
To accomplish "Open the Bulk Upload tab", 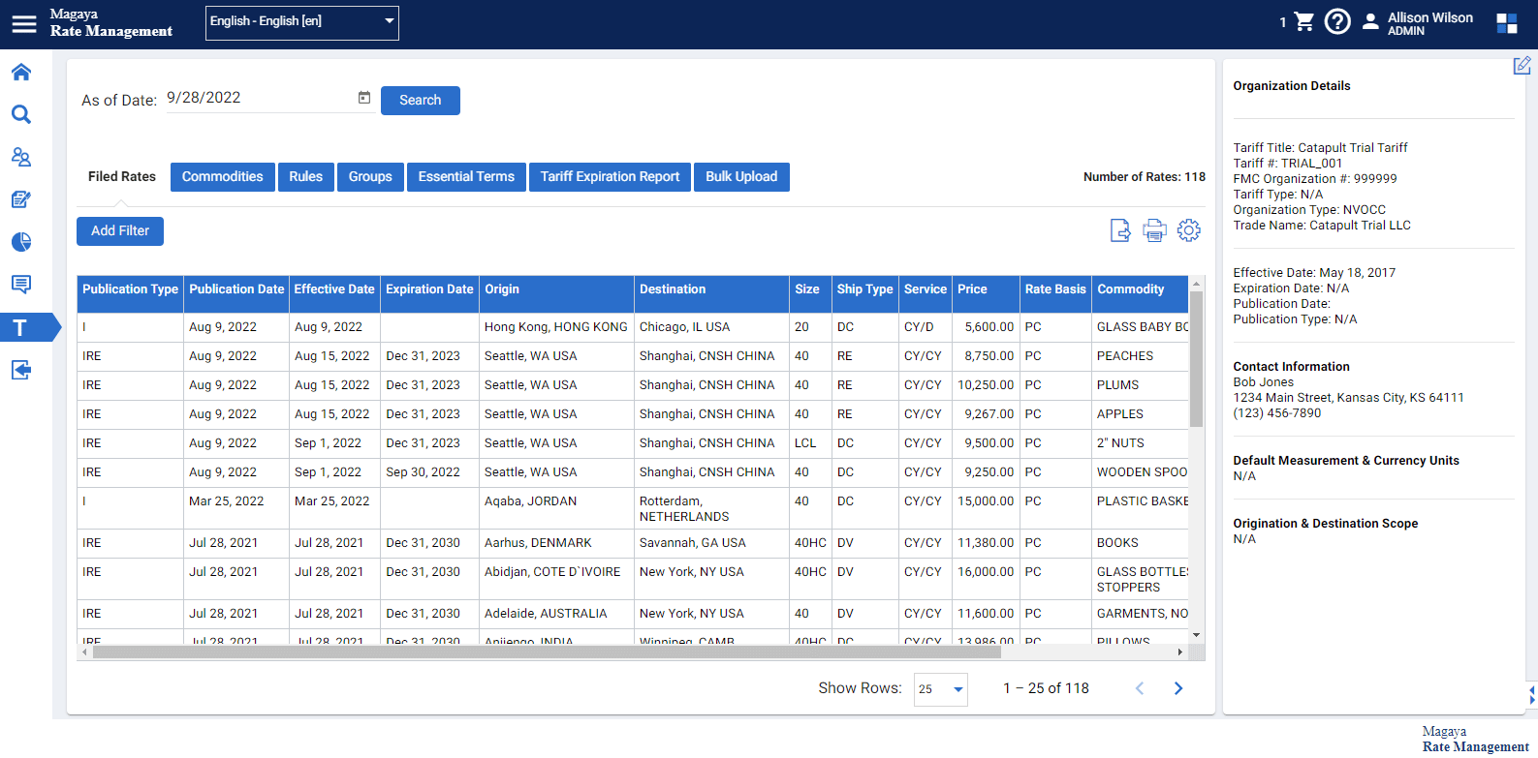I will click(x=741, y=177).
